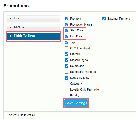Image resolution: width=136 pixels, height=119 pixels.
Task: Toggle the Reimburse checkbox
Action: 67,66
